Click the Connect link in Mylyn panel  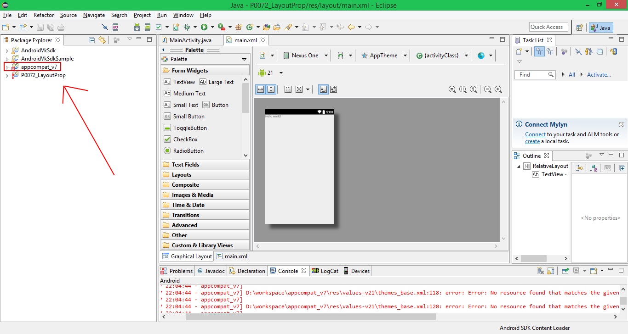pyautogui.click(x=535, y=134)
